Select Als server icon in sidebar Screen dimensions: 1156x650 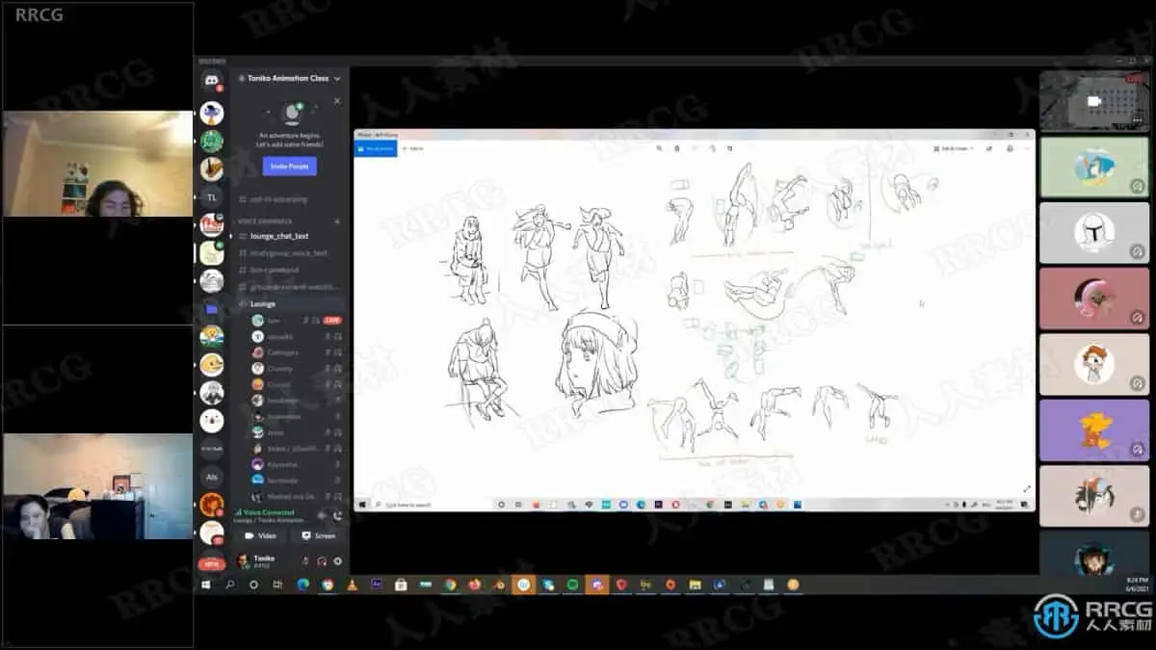pyautogui.click(x=212, y=476)
